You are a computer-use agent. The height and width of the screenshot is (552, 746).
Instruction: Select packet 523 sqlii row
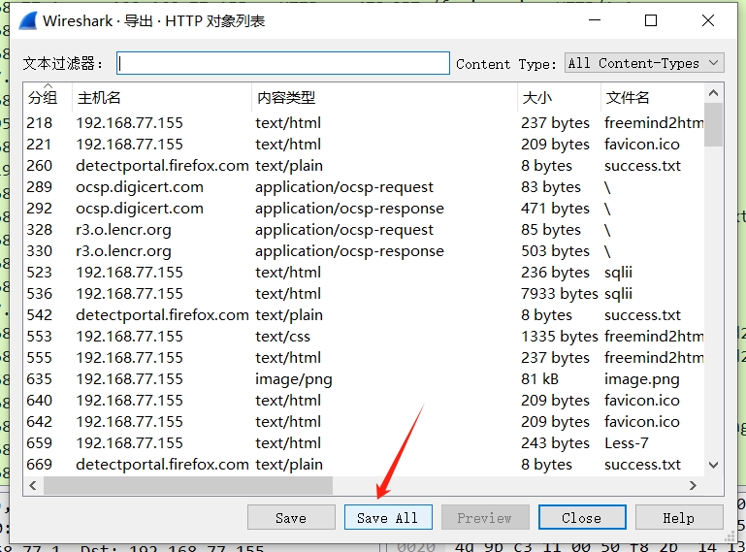[x=364, y=273]
